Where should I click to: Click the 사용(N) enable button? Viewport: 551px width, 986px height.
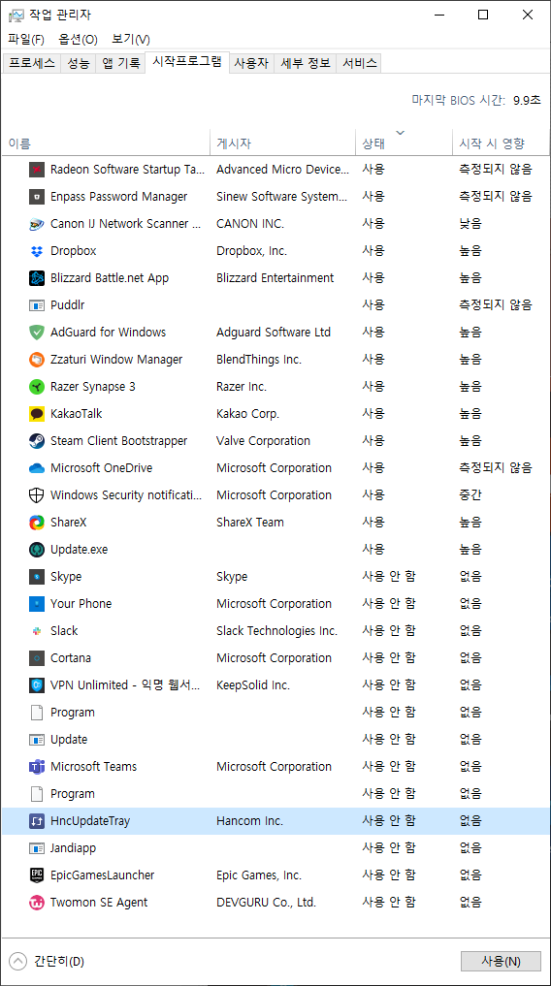pos(501,961)
